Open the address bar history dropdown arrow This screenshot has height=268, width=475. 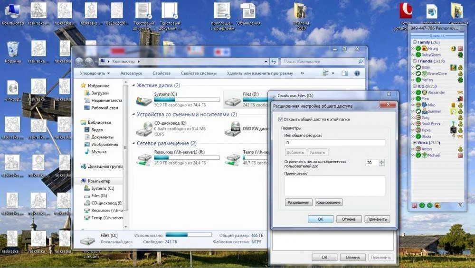pyautogui.click(x=266, y=61)
